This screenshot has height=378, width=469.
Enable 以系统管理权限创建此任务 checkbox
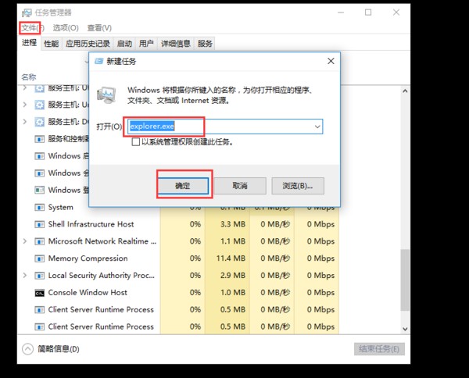[136, 141]
